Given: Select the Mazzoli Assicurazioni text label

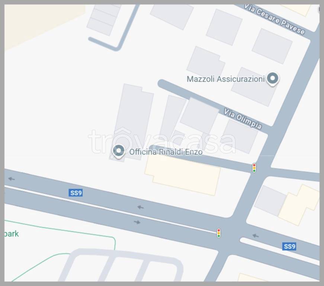Looking at the screenshot, I should tap(226, 79).
